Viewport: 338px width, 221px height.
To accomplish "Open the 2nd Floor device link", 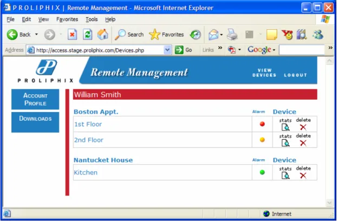I will click(x=89, y=140).
